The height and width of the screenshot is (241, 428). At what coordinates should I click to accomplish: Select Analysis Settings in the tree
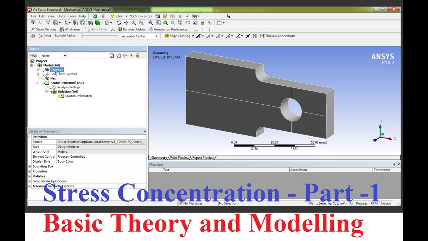pos(69,87)
